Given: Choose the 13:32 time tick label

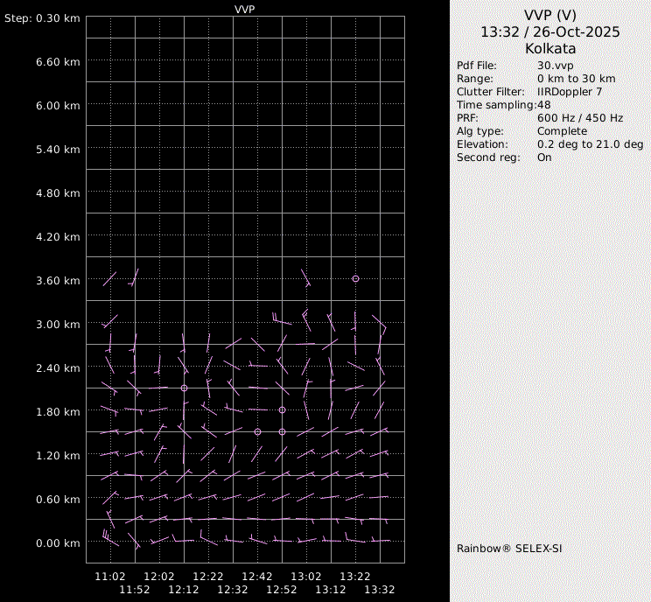Looking at the screenshot, I should [380, 590].
